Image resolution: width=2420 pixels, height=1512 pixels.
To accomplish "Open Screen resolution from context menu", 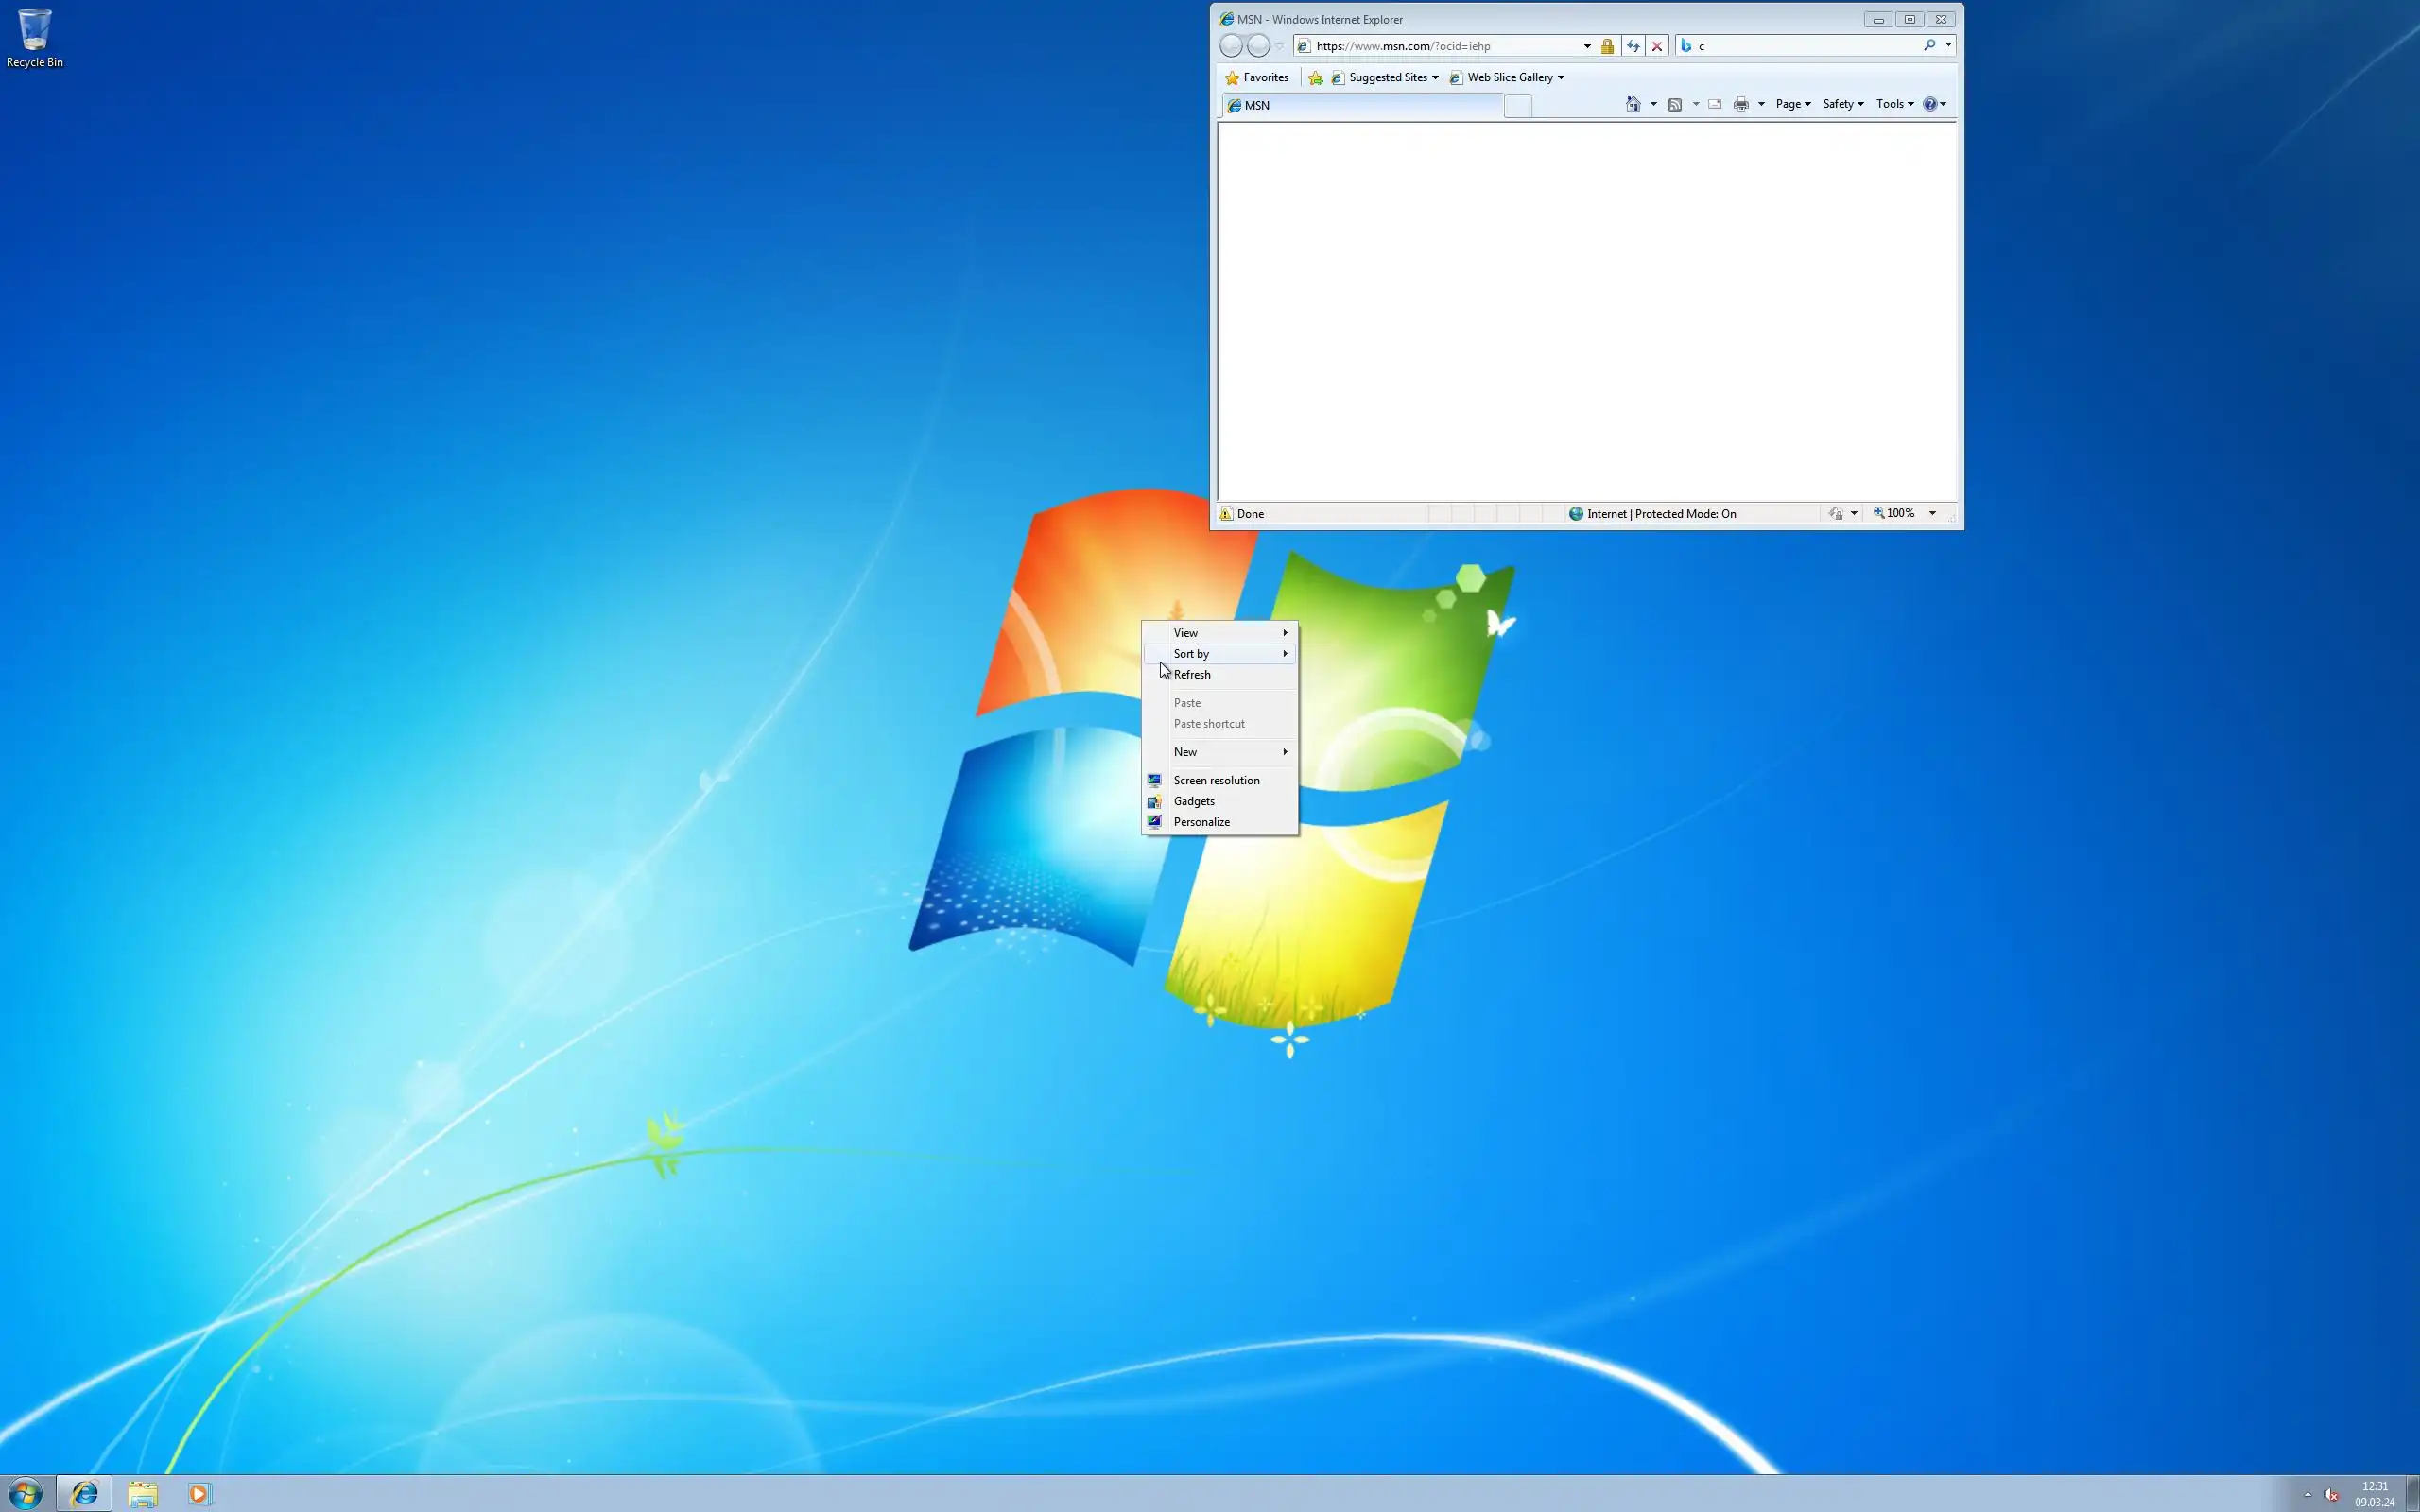I will 1216,780.
